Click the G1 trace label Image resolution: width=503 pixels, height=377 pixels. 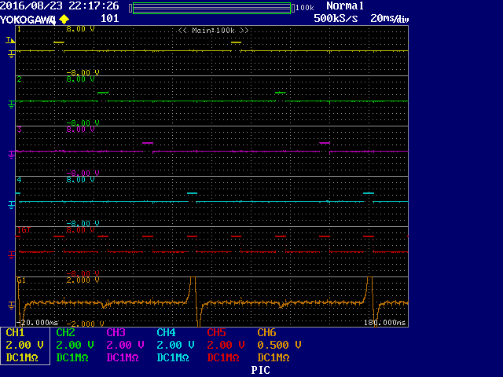(21, 280)
